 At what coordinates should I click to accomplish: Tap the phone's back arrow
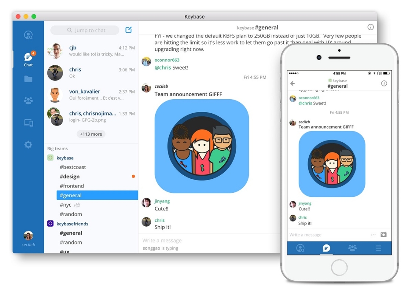(x=292, y=83)
